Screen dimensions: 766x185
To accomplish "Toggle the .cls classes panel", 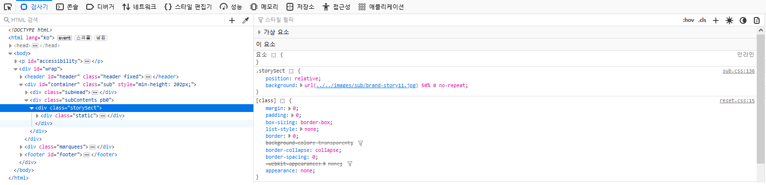I will tap(702, 20).
